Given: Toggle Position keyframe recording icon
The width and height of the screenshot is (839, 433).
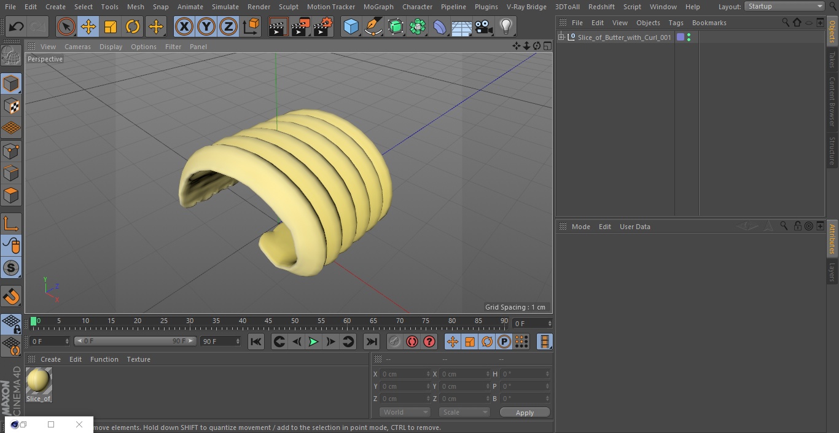Looking at the screenshot, I should 453,341.
